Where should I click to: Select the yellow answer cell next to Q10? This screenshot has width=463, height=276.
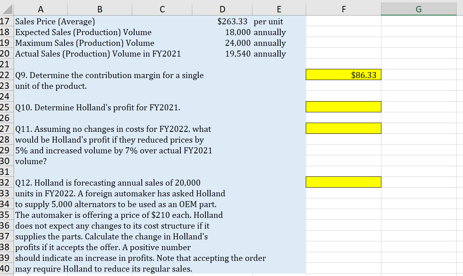343,107
